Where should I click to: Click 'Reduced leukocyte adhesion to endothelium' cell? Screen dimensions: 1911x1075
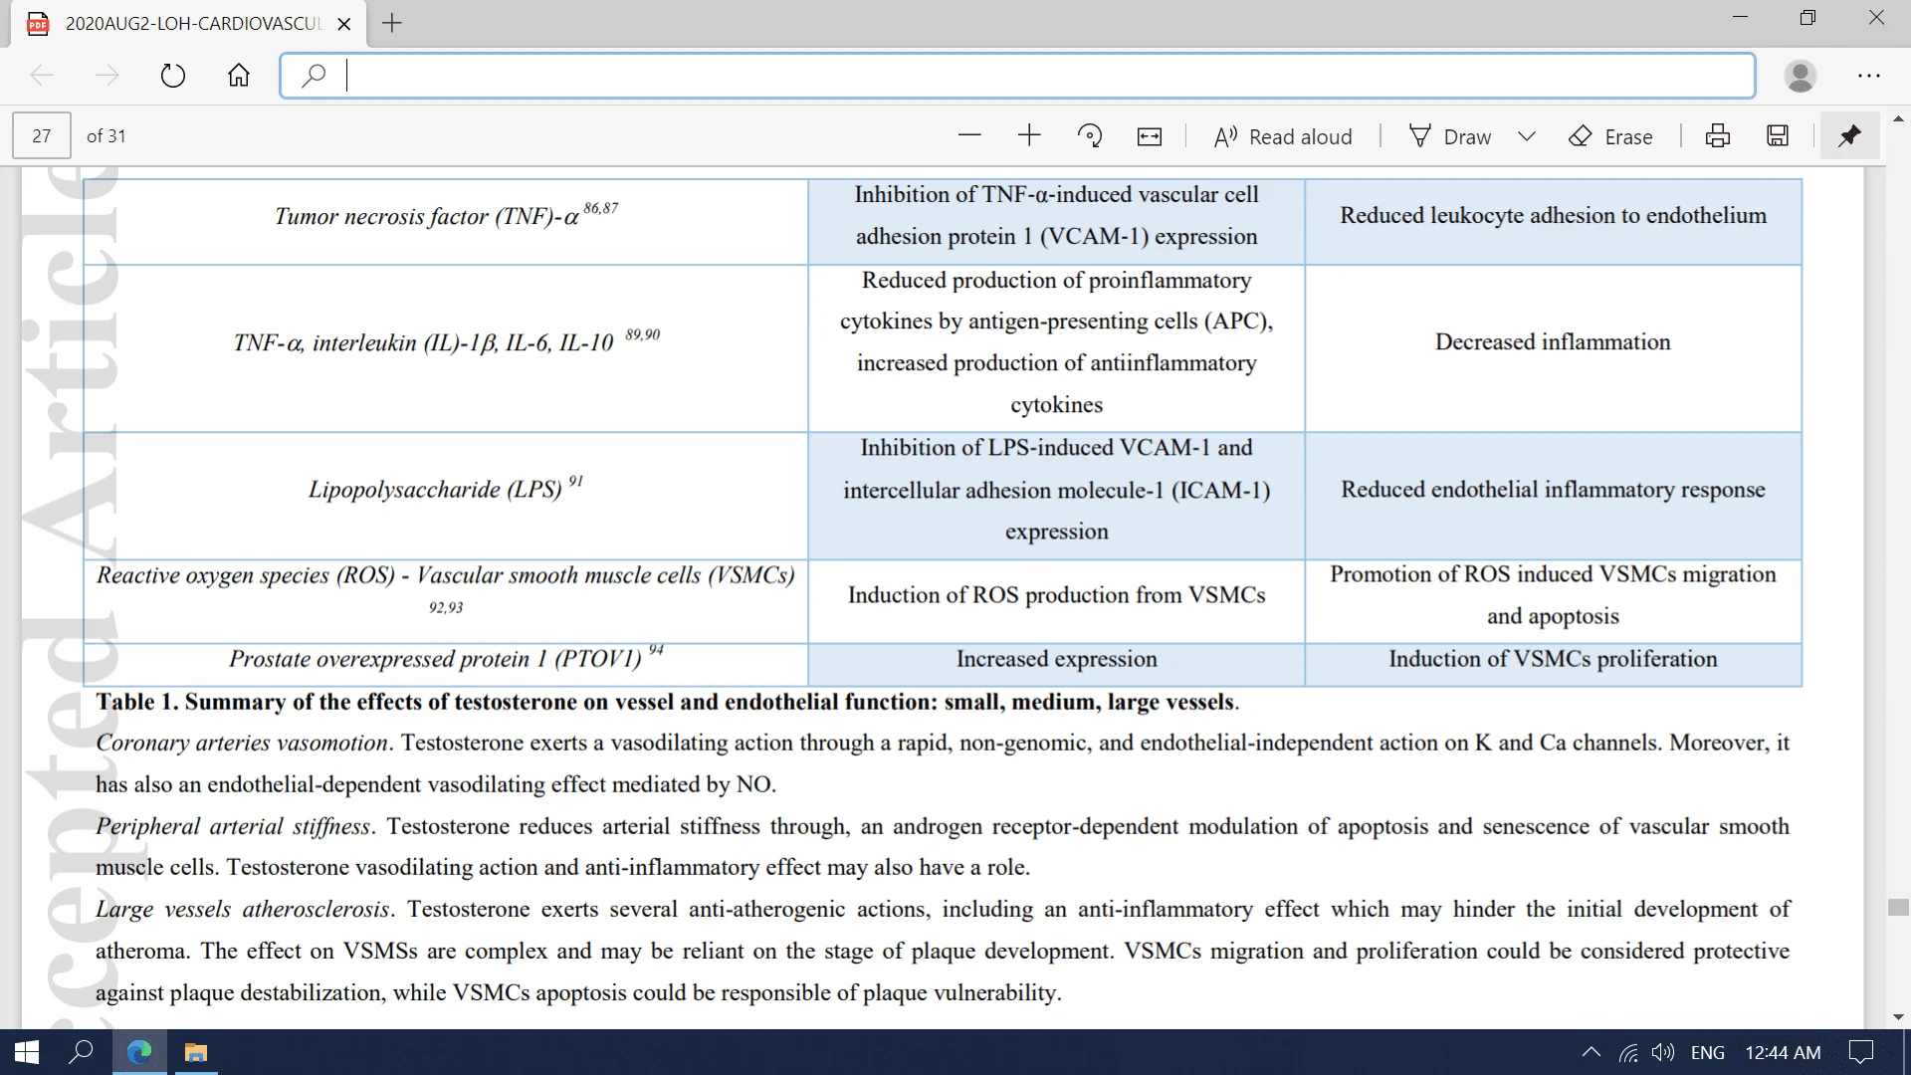click(x=1553, y=221)
